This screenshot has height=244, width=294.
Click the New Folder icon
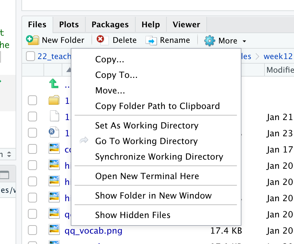32,40
